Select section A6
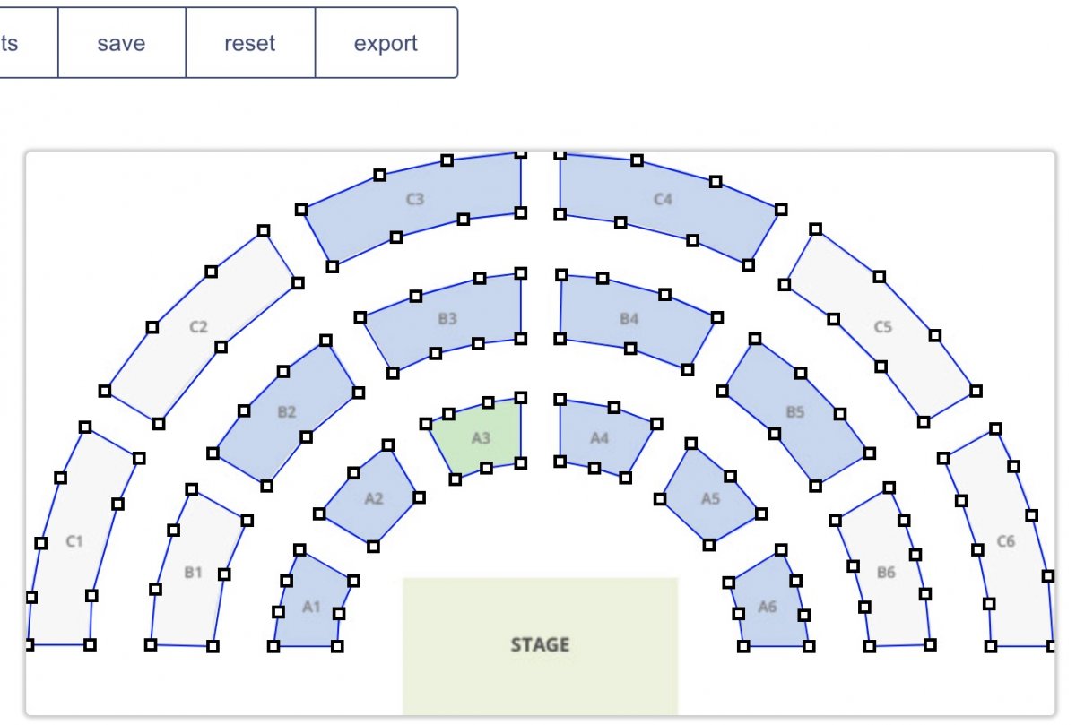 [767, 606]
